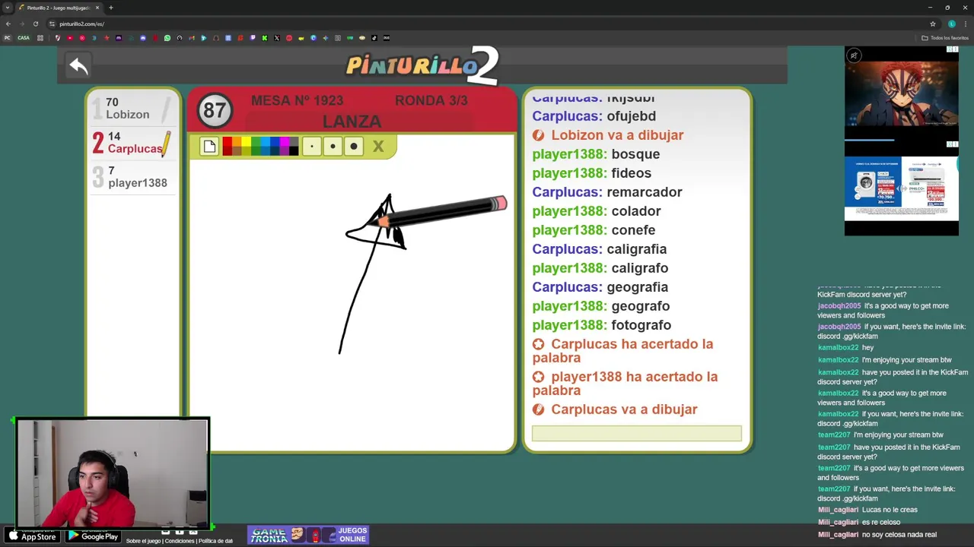
Task: Open the CASA bookmarks folder
Action: [x=24, y=38]
